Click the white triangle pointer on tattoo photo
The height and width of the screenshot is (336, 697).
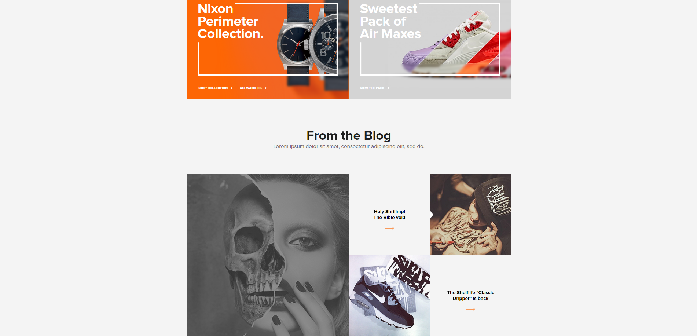pos(432,214)
